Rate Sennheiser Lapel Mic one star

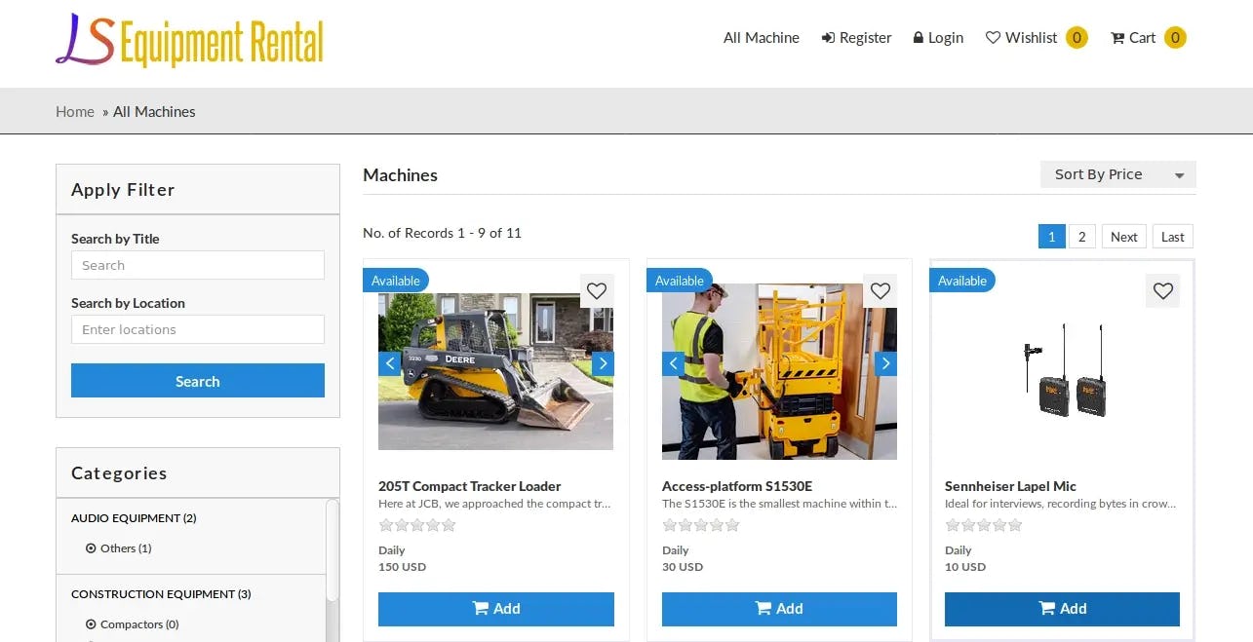coord(952,525)
